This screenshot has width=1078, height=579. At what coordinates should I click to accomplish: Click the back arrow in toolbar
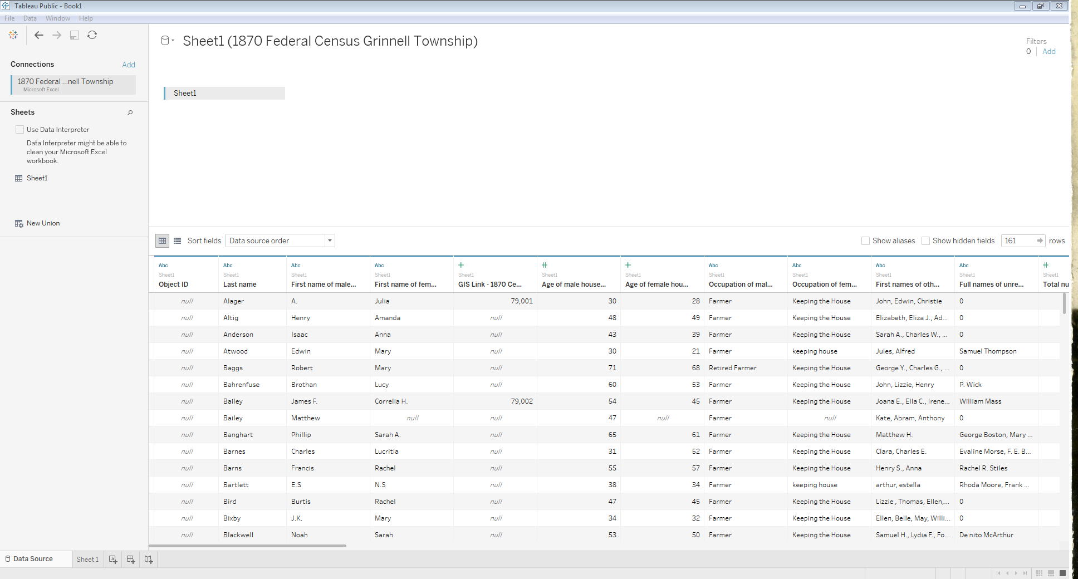pos(39,35)
